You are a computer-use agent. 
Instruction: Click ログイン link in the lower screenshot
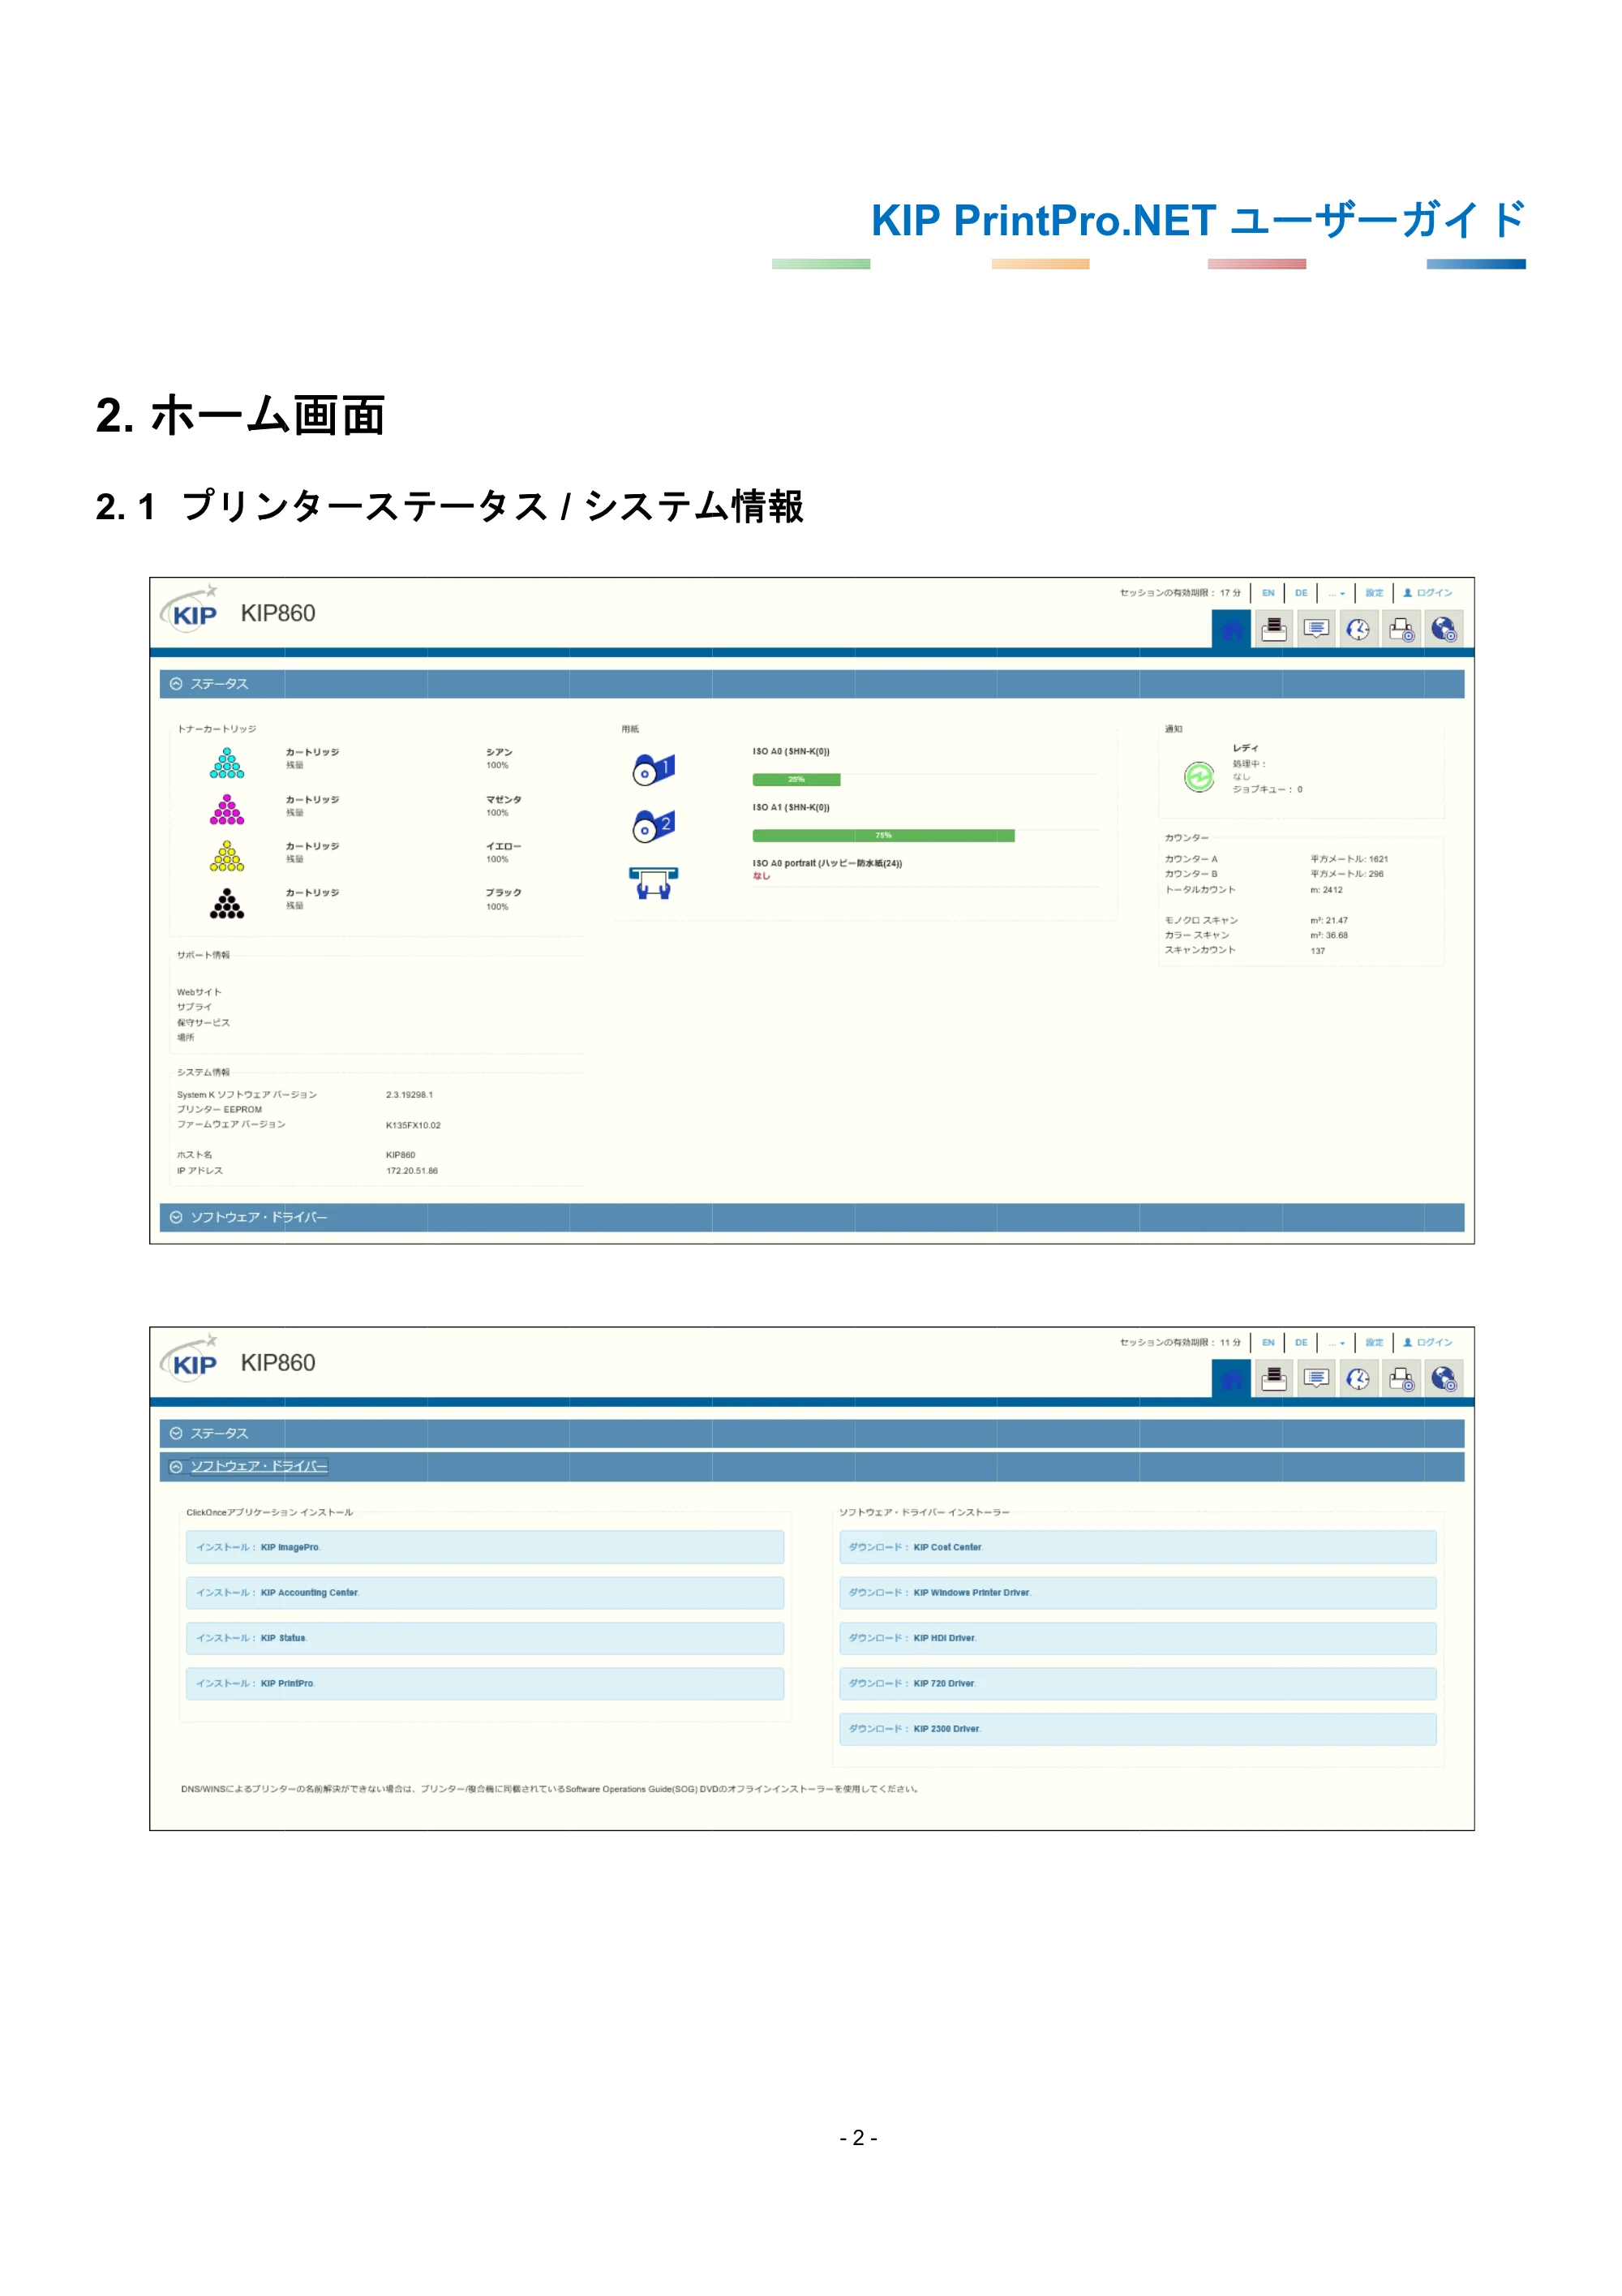[1434, 1343]
